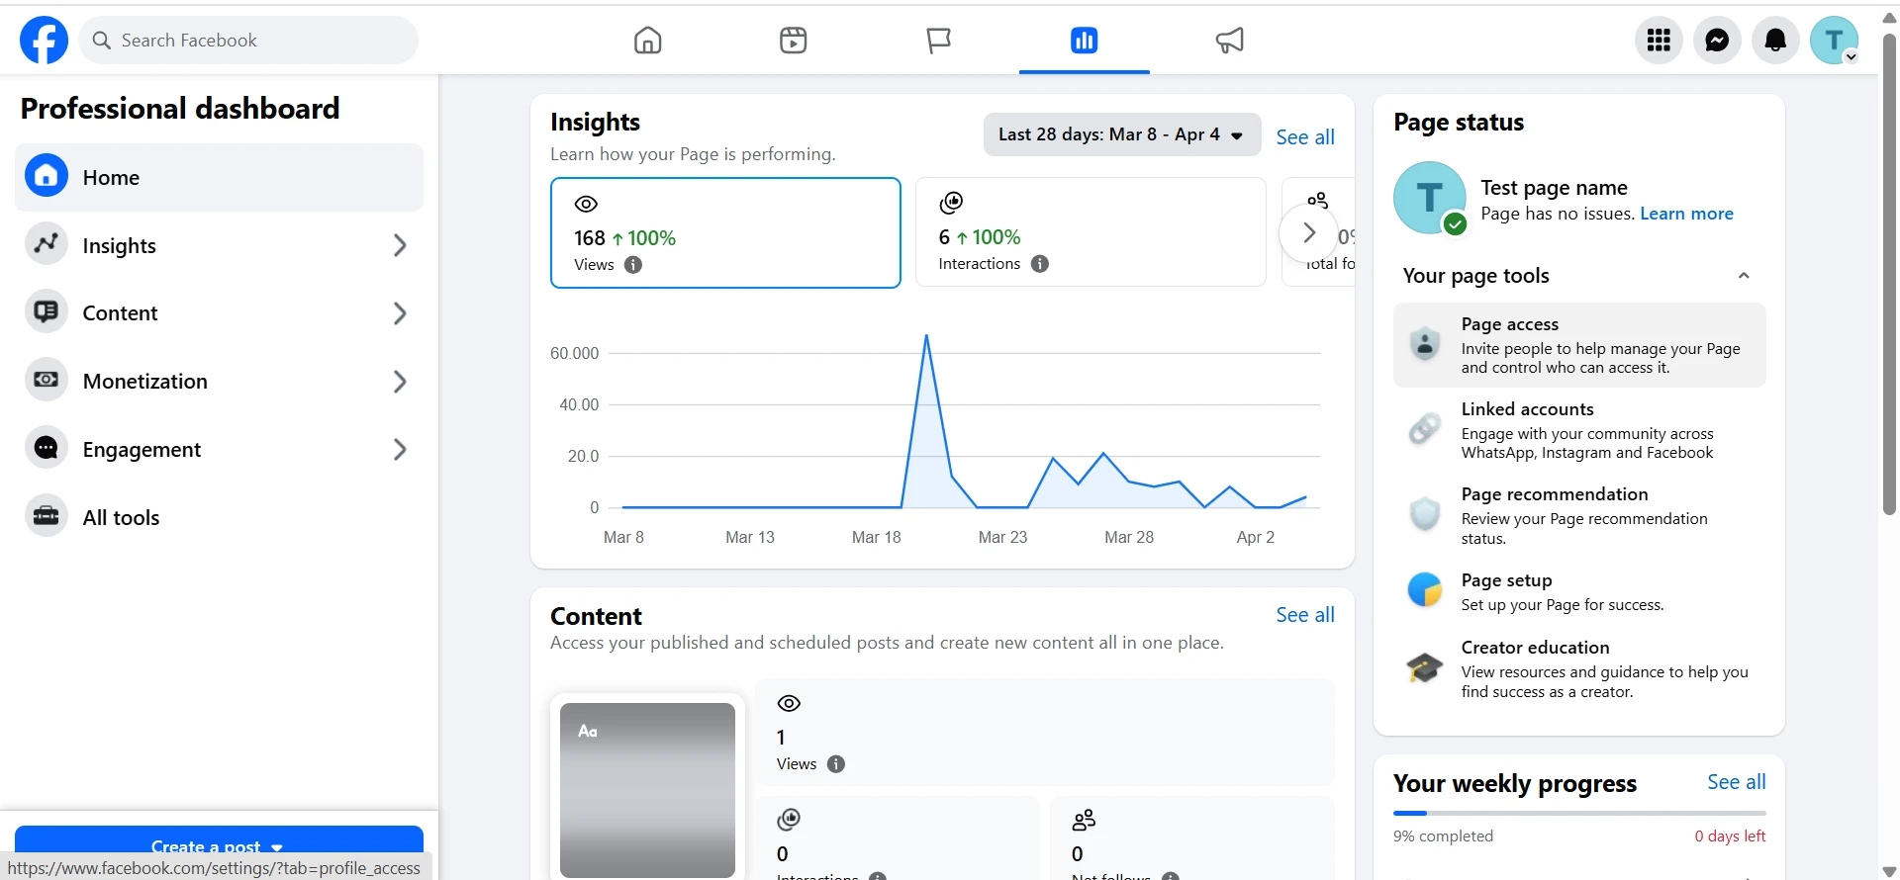Click the Page recommendation shield icon

(1425, 513)
